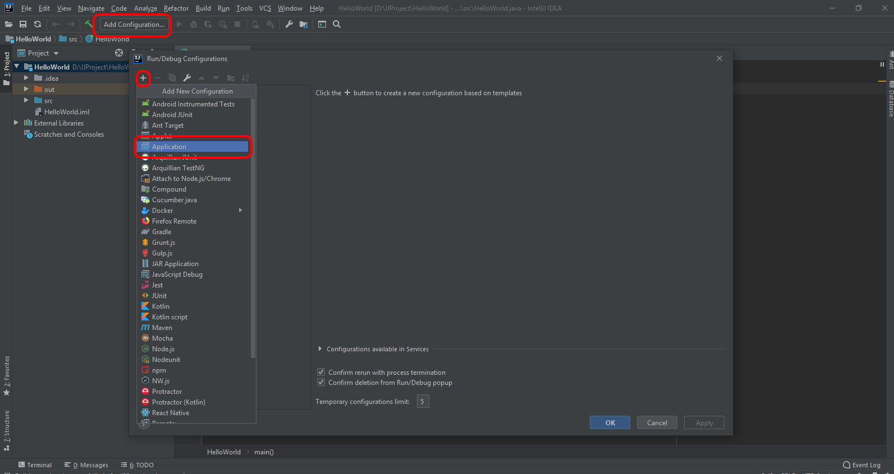Expand the .idea folder in project tree
This screenshot has width=894, height=474.
pyautogui.click(x=26, y=78)
